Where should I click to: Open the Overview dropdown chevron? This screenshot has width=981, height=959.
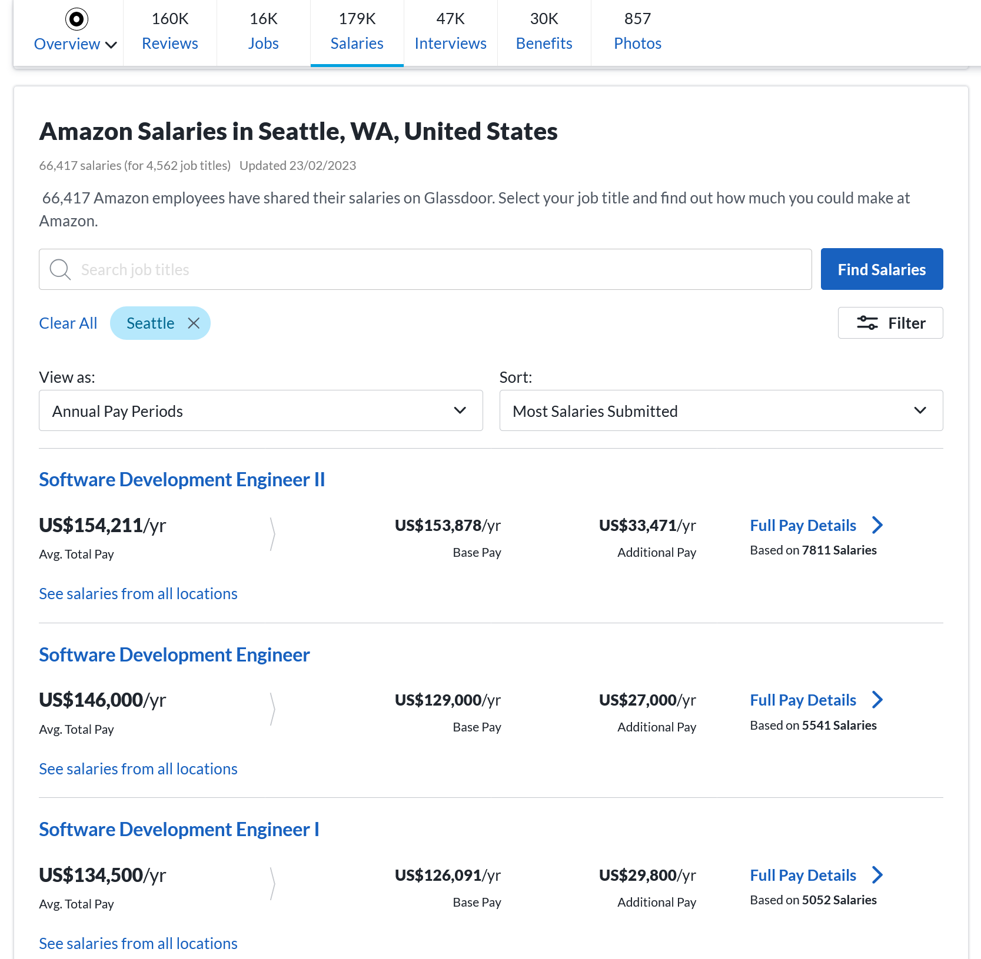pos(111,45)
